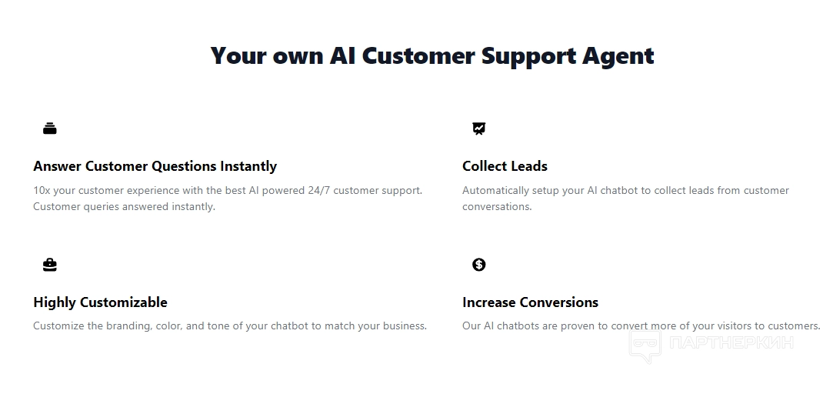Select the 'Collect Leads' heading

(505, 166)
